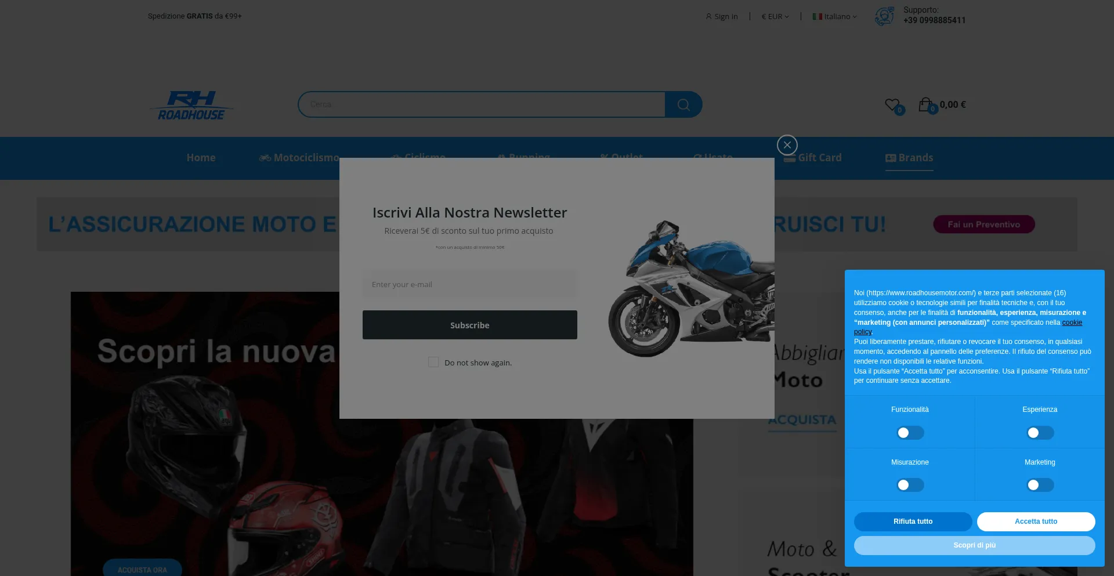Click the support headset icon
The height and width of the screenshot is (576, 1114).
884,16
